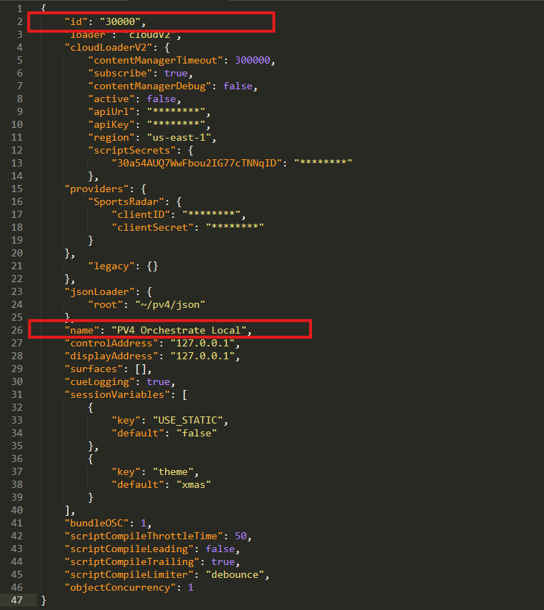Select the "false" string on line 34
Image resolution: width=544 pixels, height=610 pixels.
[x=196, y=433]
